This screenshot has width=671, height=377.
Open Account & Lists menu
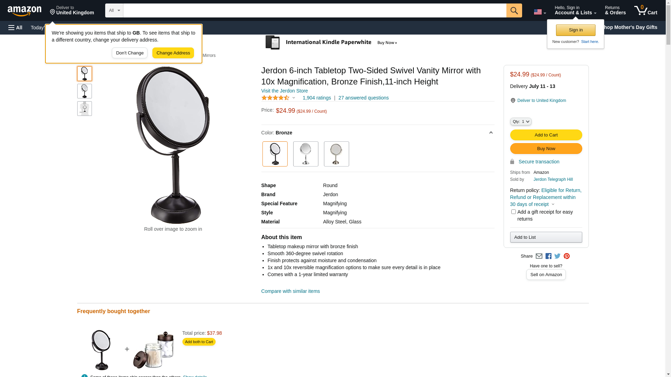(x=576, y=10)
